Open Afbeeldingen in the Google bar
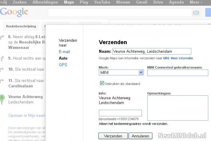Screen dimensions: 211x141 pyautogui.click(x=45, y=2)
